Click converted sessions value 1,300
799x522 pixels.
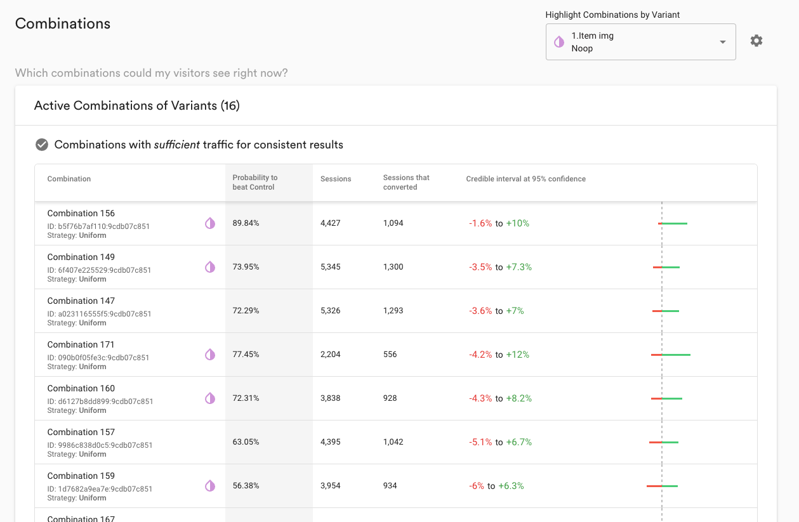point(393,267)
